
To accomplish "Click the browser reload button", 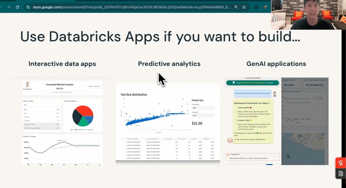I will [x=18, y=7].
